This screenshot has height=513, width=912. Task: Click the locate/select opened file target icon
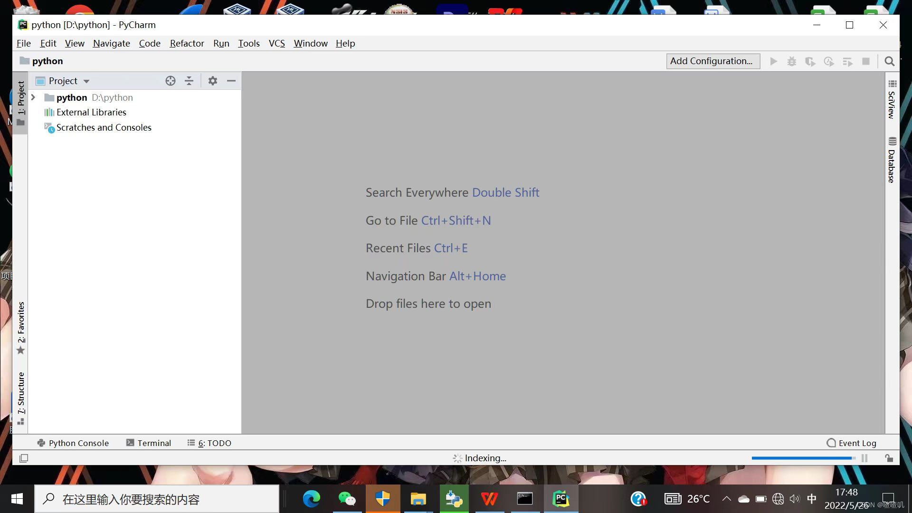(171, 81)
